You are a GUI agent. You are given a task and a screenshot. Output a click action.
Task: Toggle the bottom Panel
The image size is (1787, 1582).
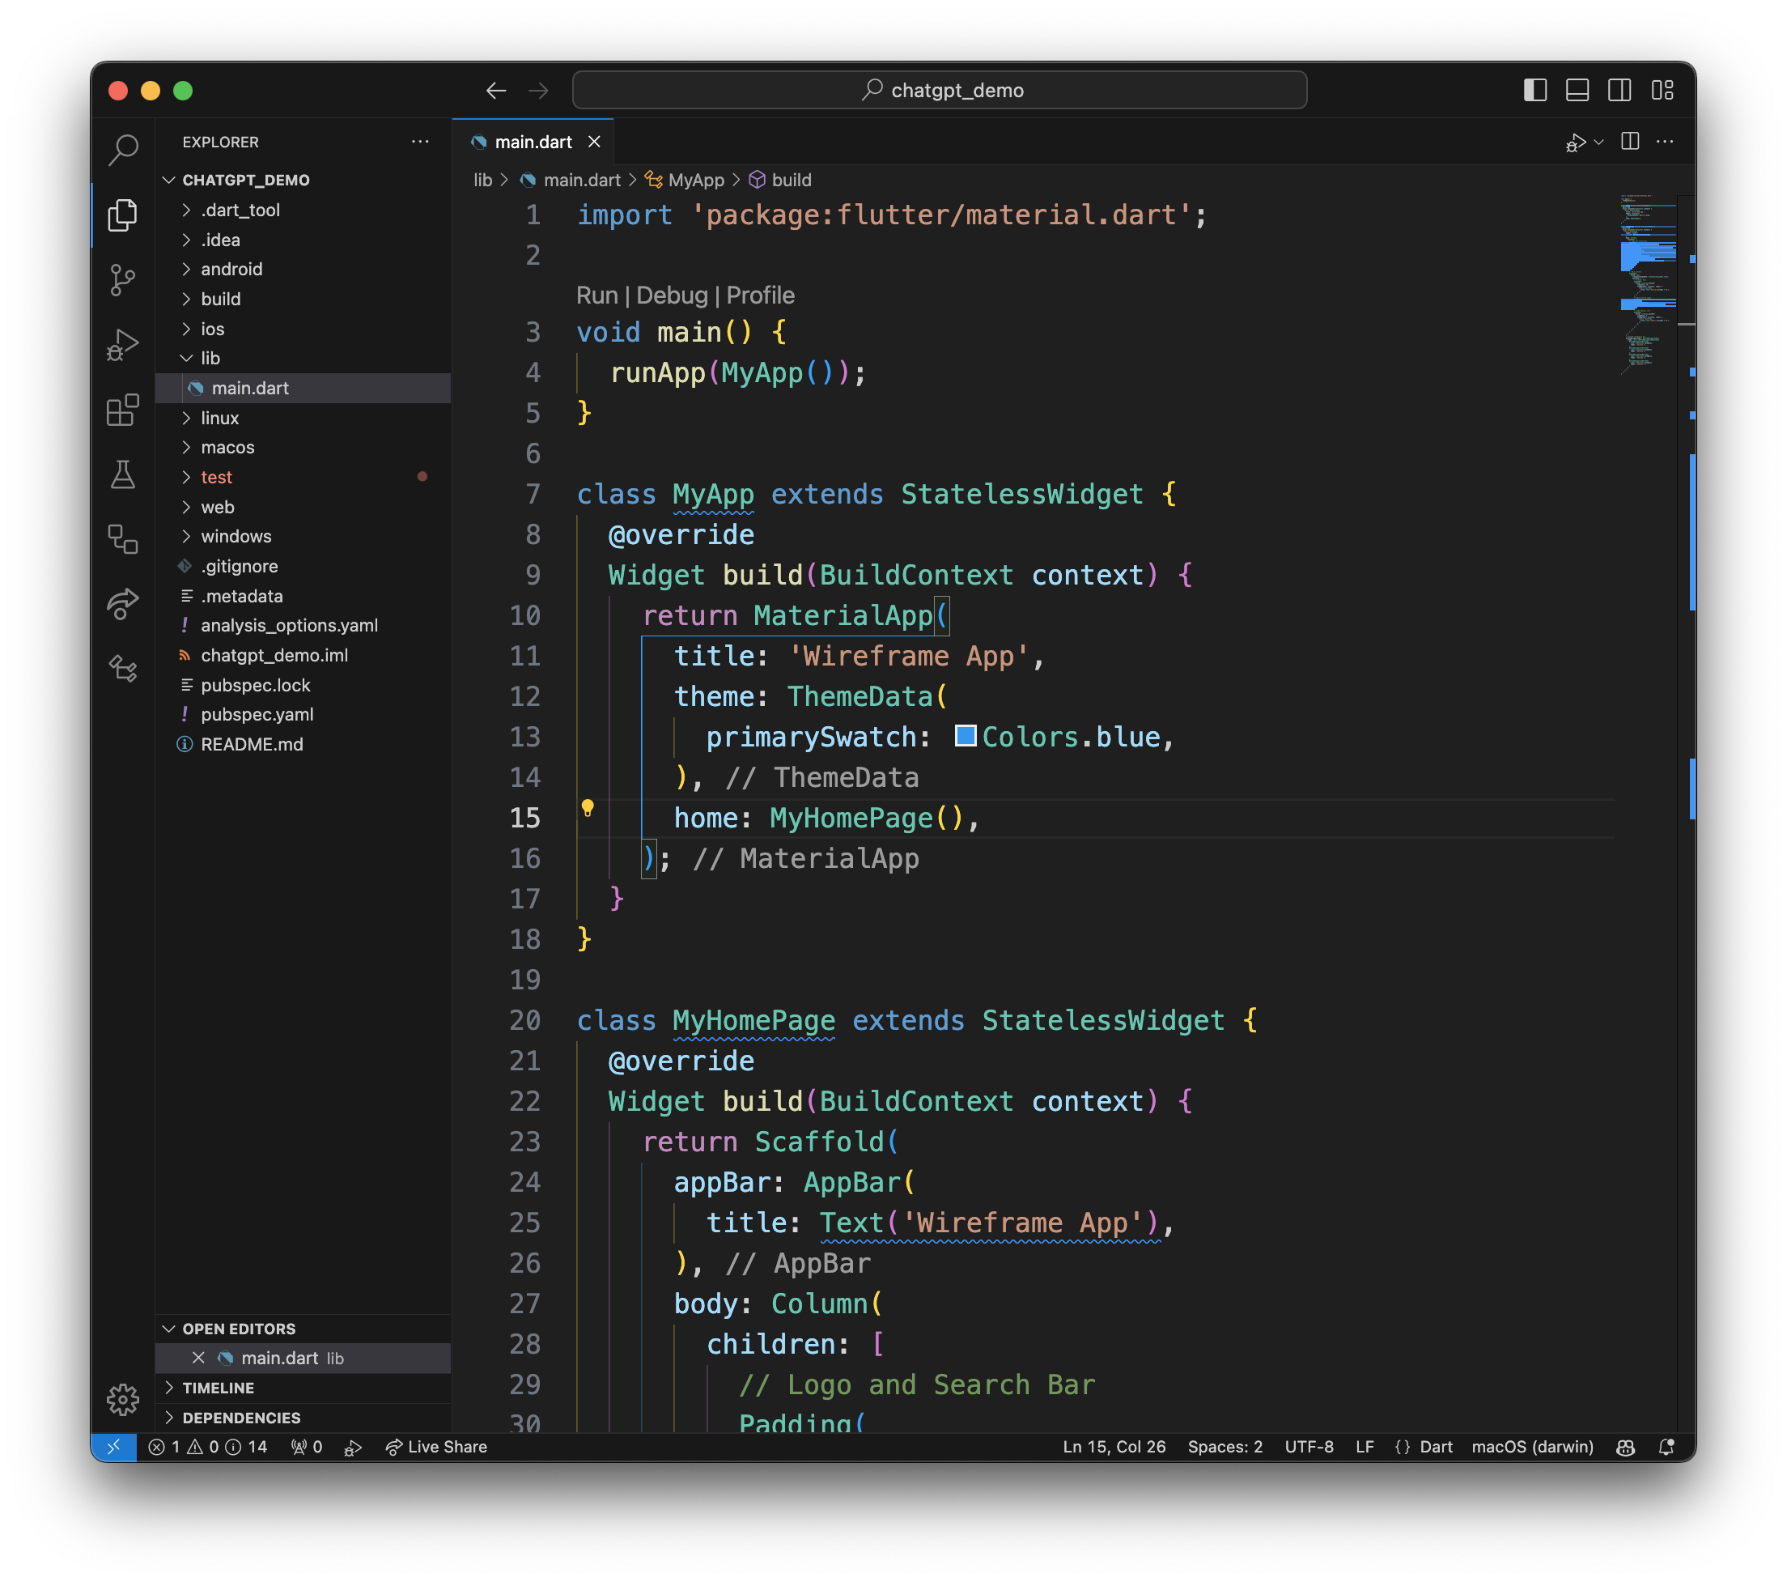coord(1577,90)
